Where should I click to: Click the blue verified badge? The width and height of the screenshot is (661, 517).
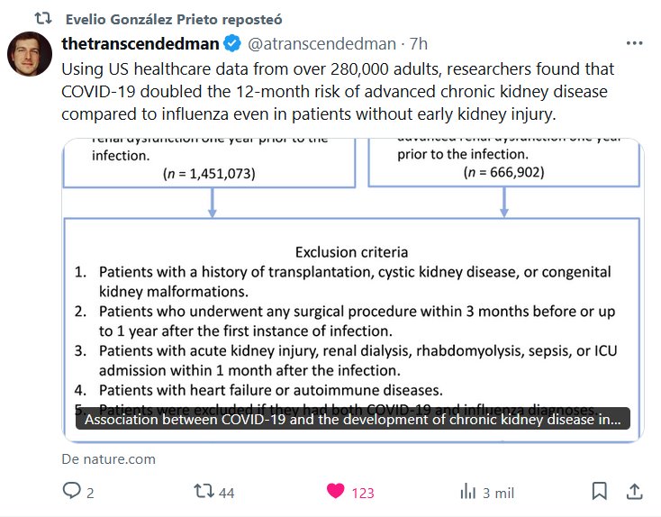pyautogui.click(x=231, y=43)
